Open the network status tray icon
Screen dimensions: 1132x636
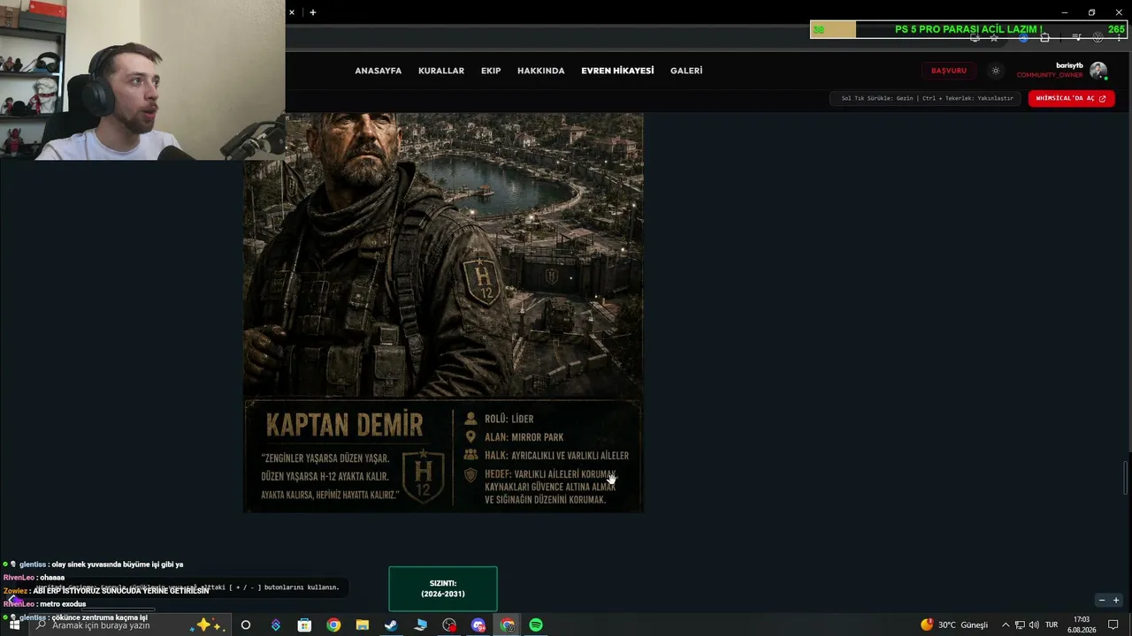[1020, 625]
